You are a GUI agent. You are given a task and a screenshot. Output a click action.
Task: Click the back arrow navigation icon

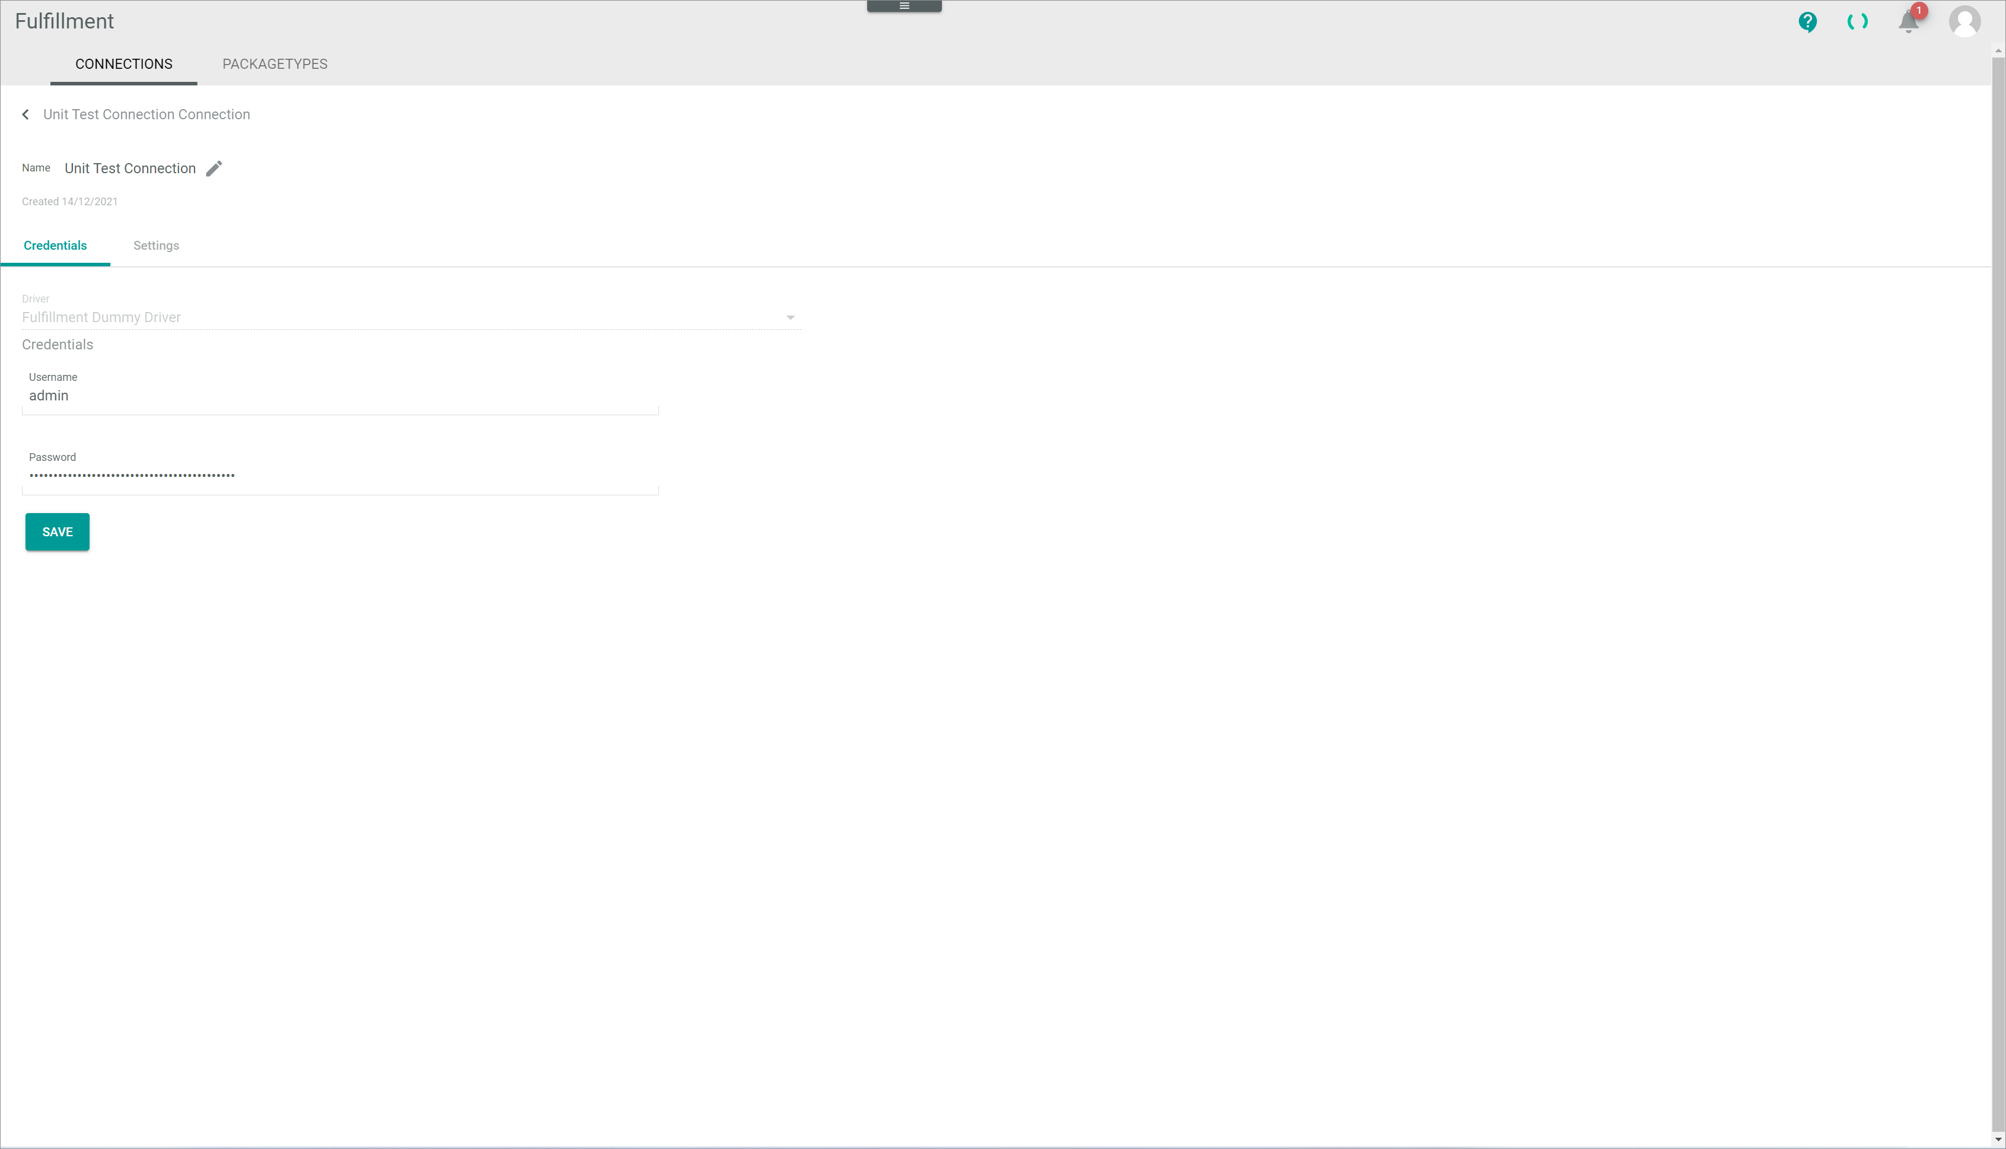click(26, 114)
